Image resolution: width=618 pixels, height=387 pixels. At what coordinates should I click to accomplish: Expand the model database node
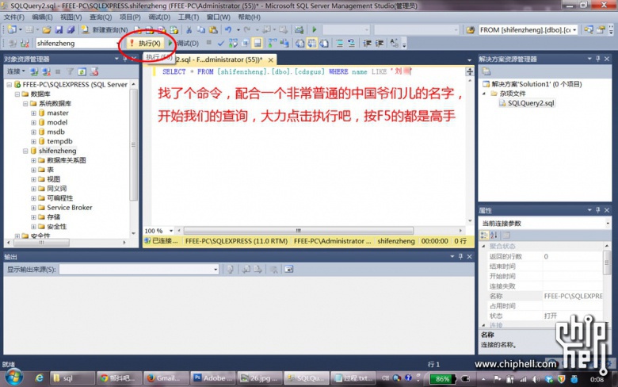pos(33,122)
